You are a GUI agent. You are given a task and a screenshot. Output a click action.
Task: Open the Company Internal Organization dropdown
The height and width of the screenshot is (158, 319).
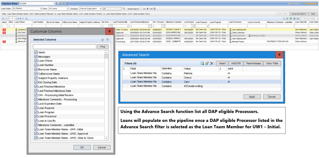(x=99, y=9)
